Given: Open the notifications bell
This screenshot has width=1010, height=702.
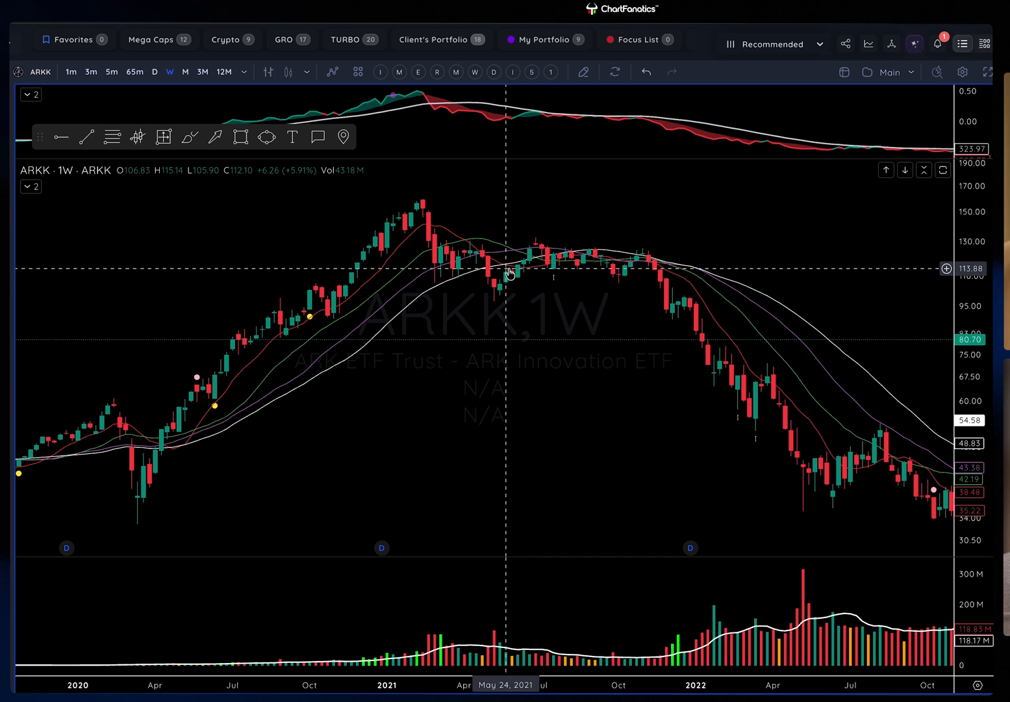Looking at the screenshot, I should (937, 44).
